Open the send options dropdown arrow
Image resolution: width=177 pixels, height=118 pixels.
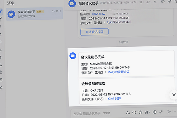(175, 112)
